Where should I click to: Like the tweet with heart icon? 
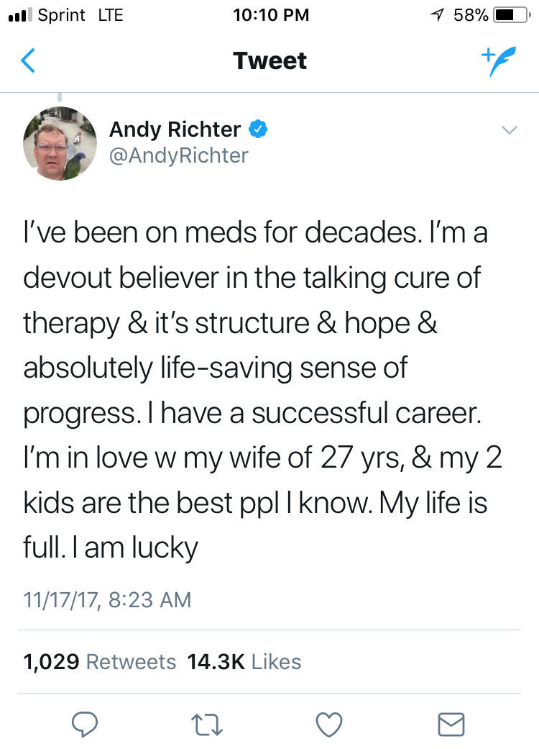(329, 724)
